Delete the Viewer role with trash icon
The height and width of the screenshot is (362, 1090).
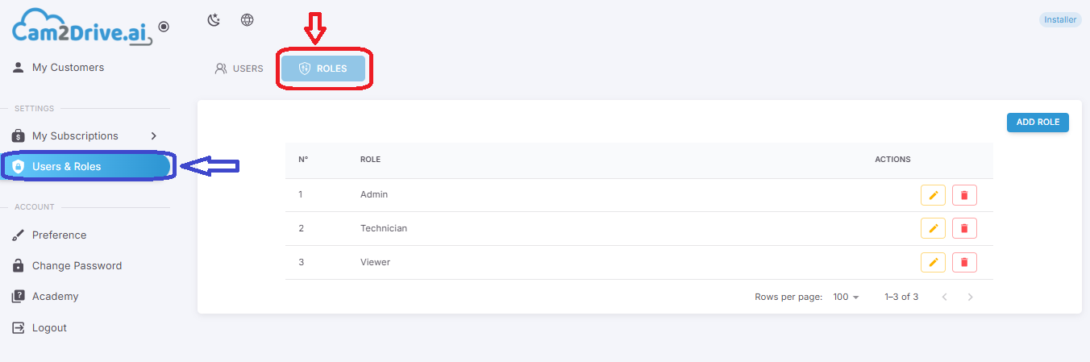(964, 262)
